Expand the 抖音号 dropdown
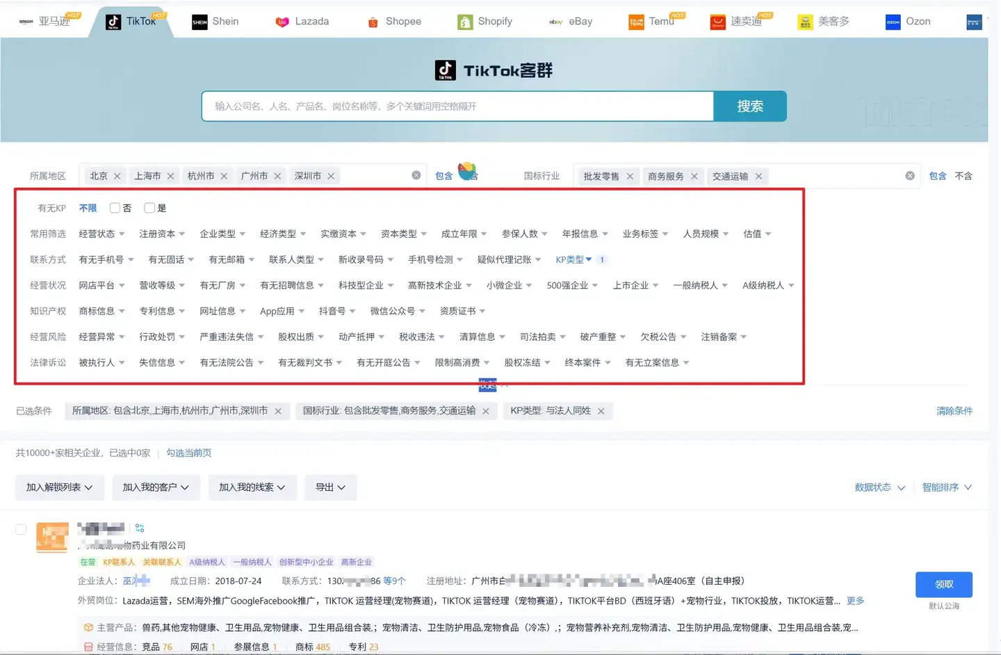1001x655 pixels. (x=337, y=311)
